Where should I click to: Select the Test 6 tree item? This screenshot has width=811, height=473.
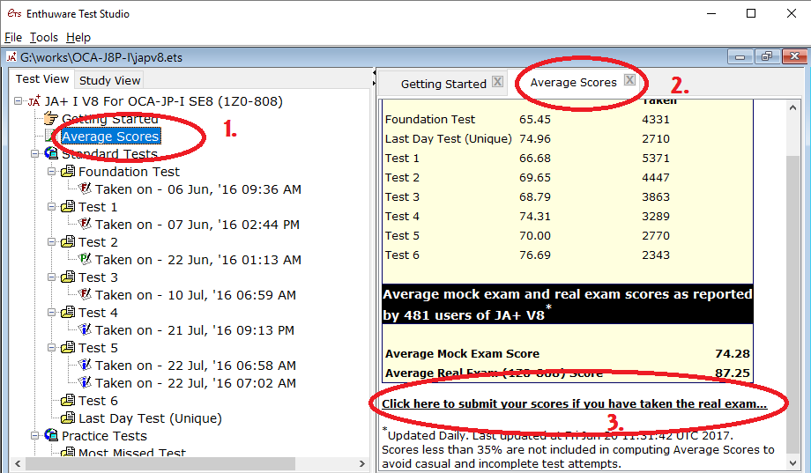tap(98, 401)
